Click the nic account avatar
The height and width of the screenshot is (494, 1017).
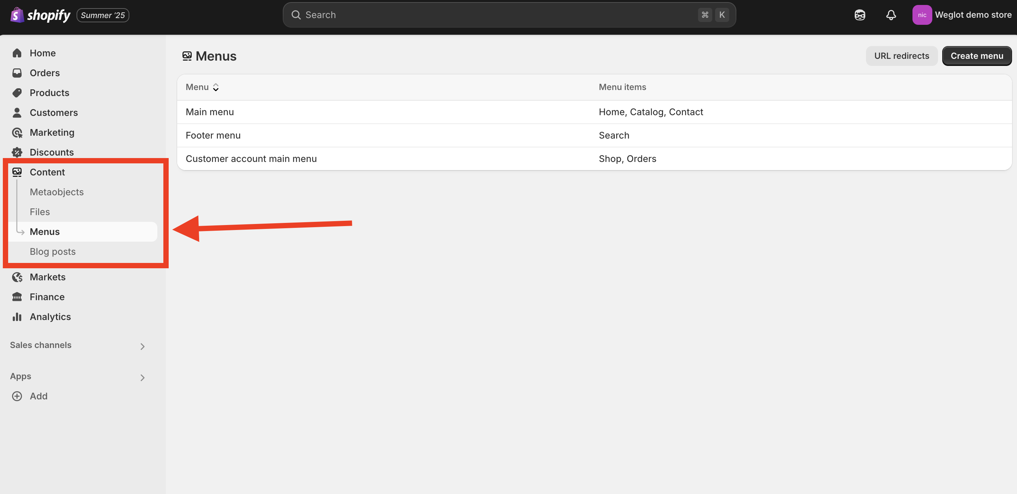click(922, 15)
